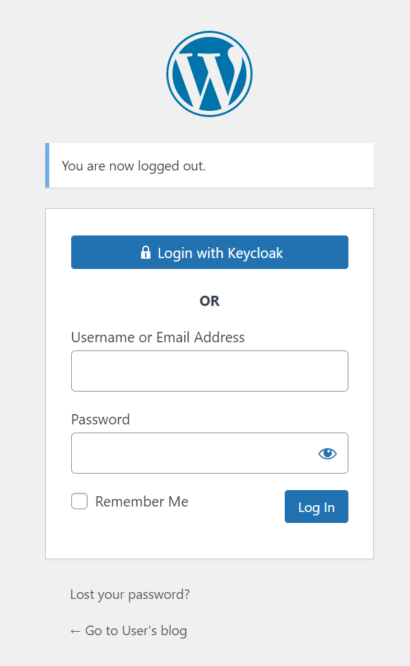Click the OR divider between login options
410x666 pixels.
pos(209,301)
